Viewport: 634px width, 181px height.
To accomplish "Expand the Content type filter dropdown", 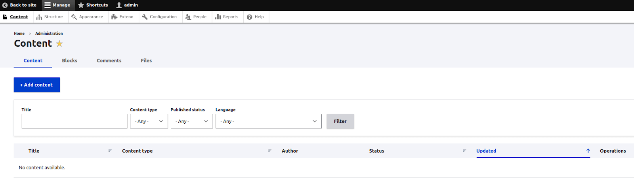I will click(149, 121).
